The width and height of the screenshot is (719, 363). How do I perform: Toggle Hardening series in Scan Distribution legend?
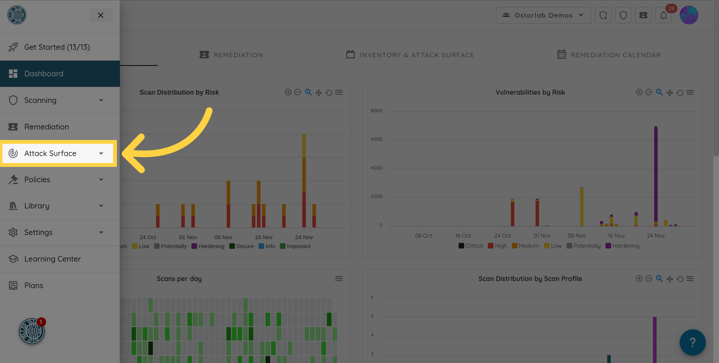208,246
